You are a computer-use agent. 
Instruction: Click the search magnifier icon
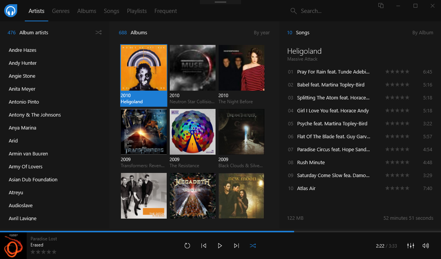pyautogui.click(x=293, y=11)
